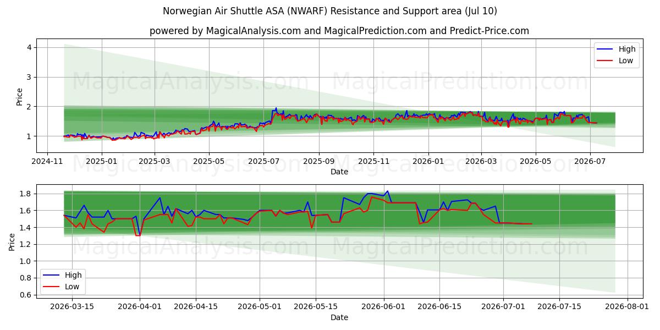
Task: Click the bottom chart y-axis value 1.4
Action: (26, 228)
